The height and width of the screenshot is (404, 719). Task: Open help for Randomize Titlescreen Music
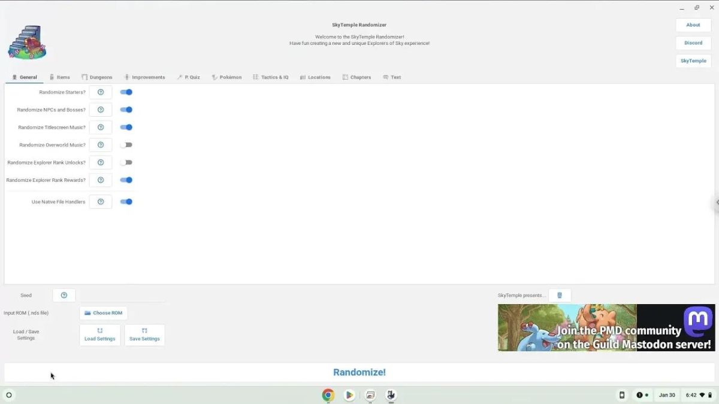click(x=101, y=127)
